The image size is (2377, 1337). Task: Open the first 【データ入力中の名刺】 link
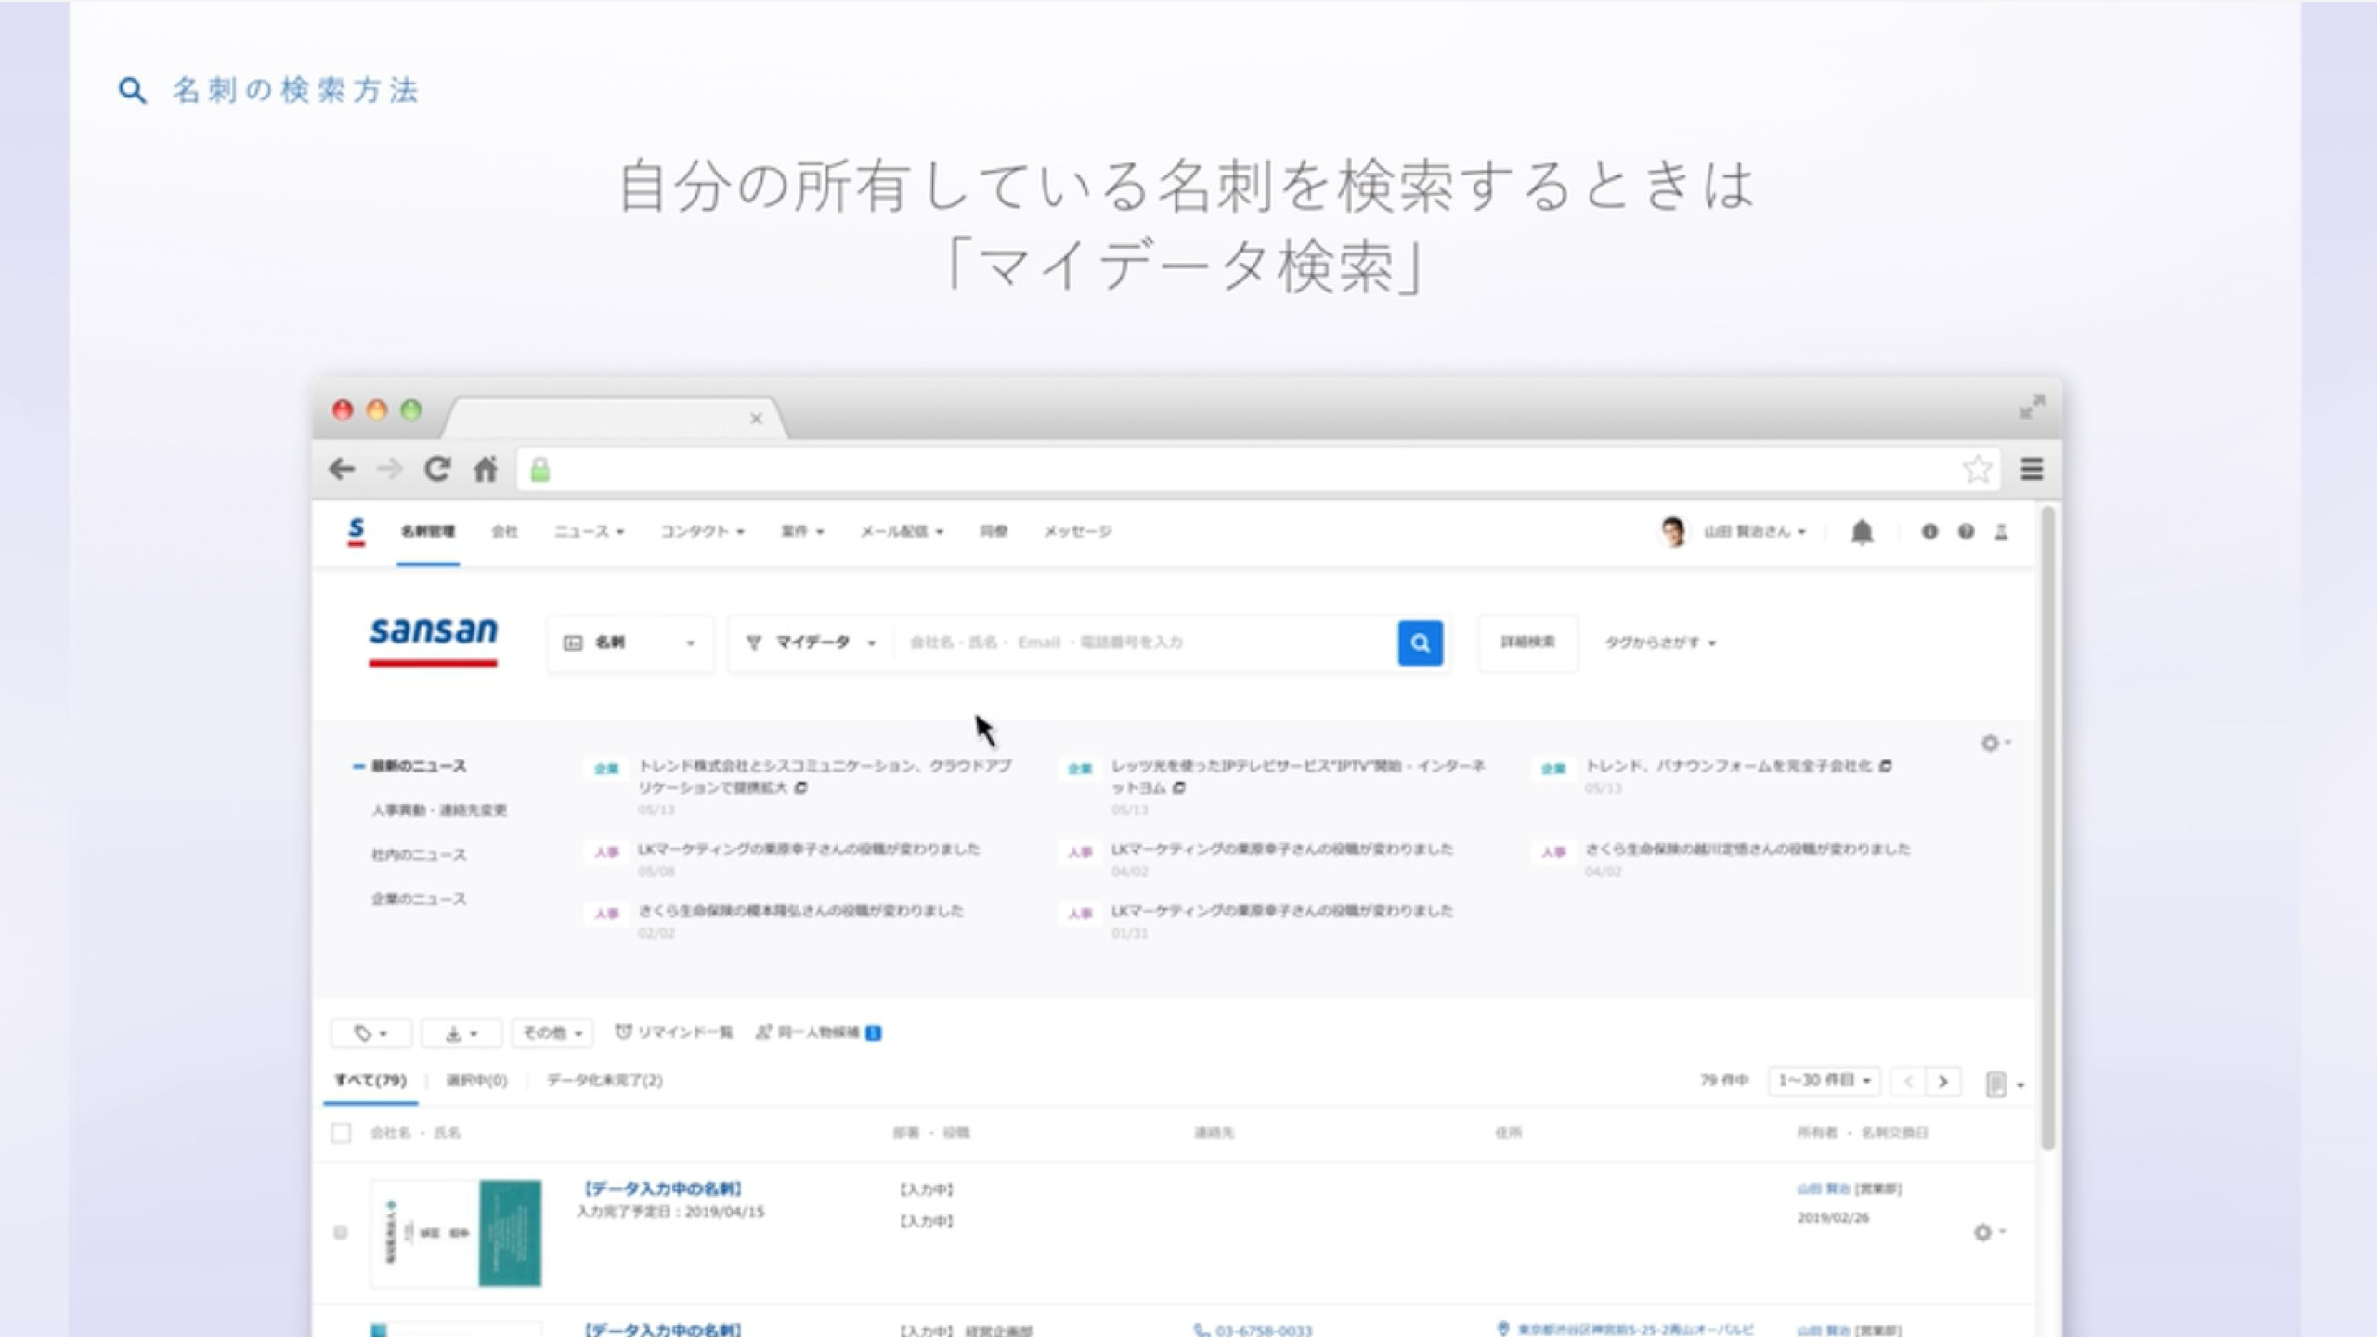(663, 1189)
